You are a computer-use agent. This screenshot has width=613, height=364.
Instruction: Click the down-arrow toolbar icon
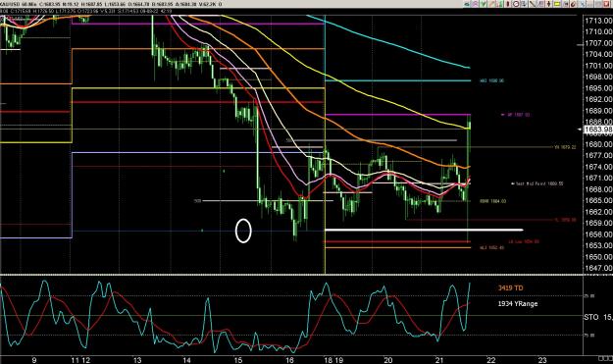(x=525, y=4)
